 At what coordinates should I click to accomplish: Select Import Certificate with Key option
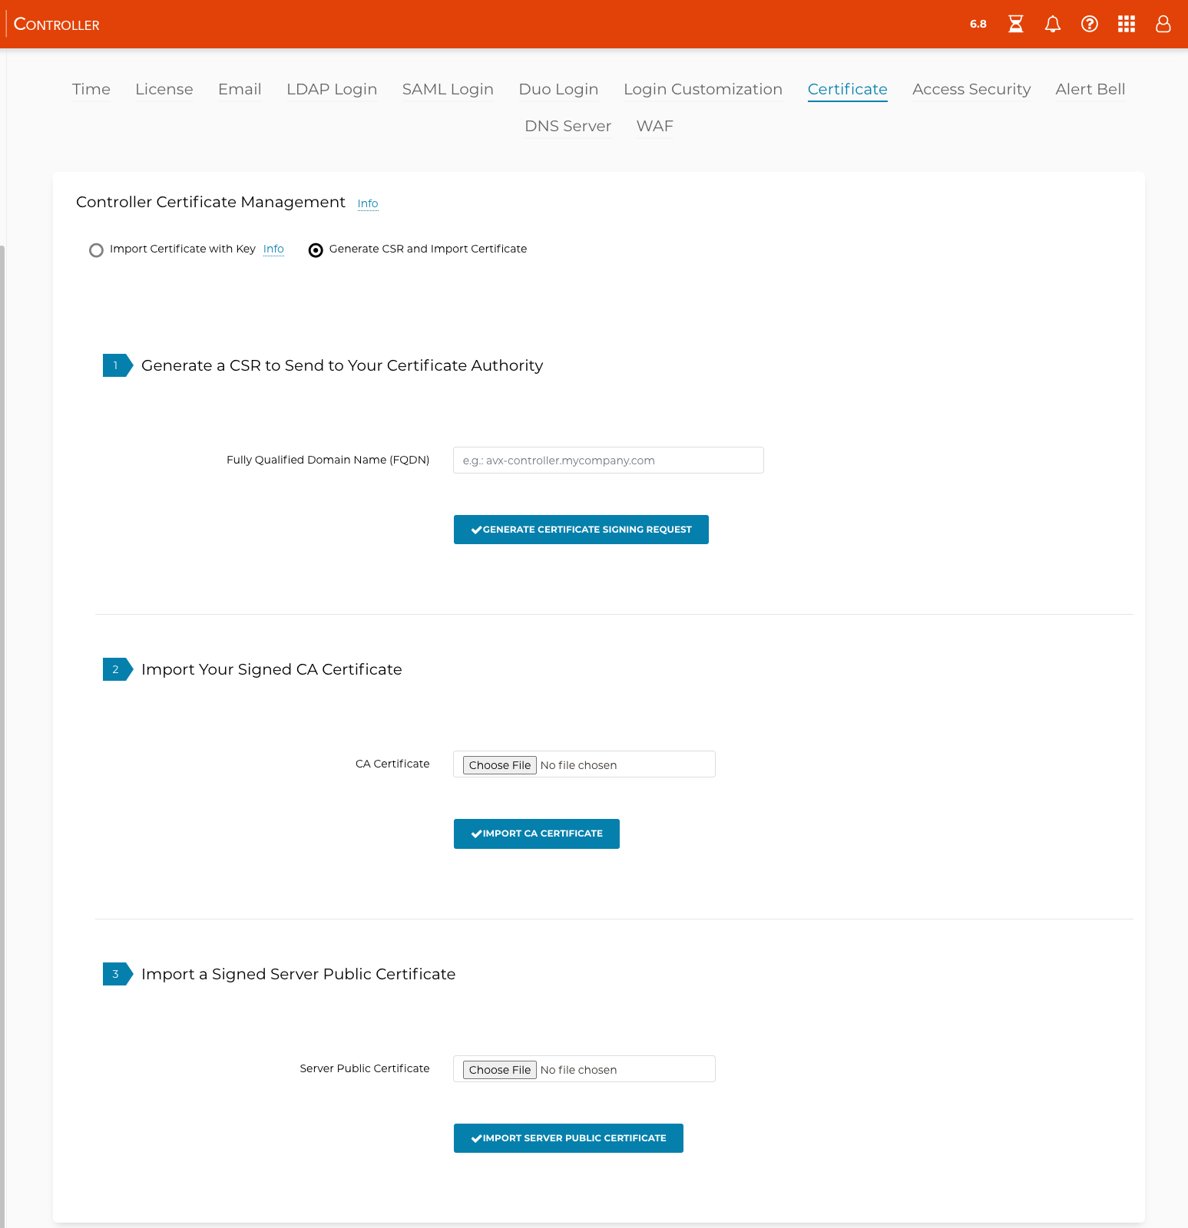96,250
